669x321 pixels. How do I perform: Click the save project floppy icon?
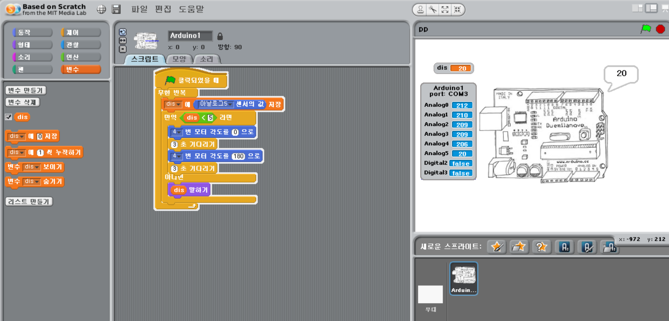[x=116, y=9]
